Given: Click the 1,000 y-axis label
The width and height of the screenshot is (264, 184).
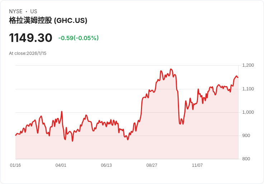Looking at the screenshot, I should point(248,112).
